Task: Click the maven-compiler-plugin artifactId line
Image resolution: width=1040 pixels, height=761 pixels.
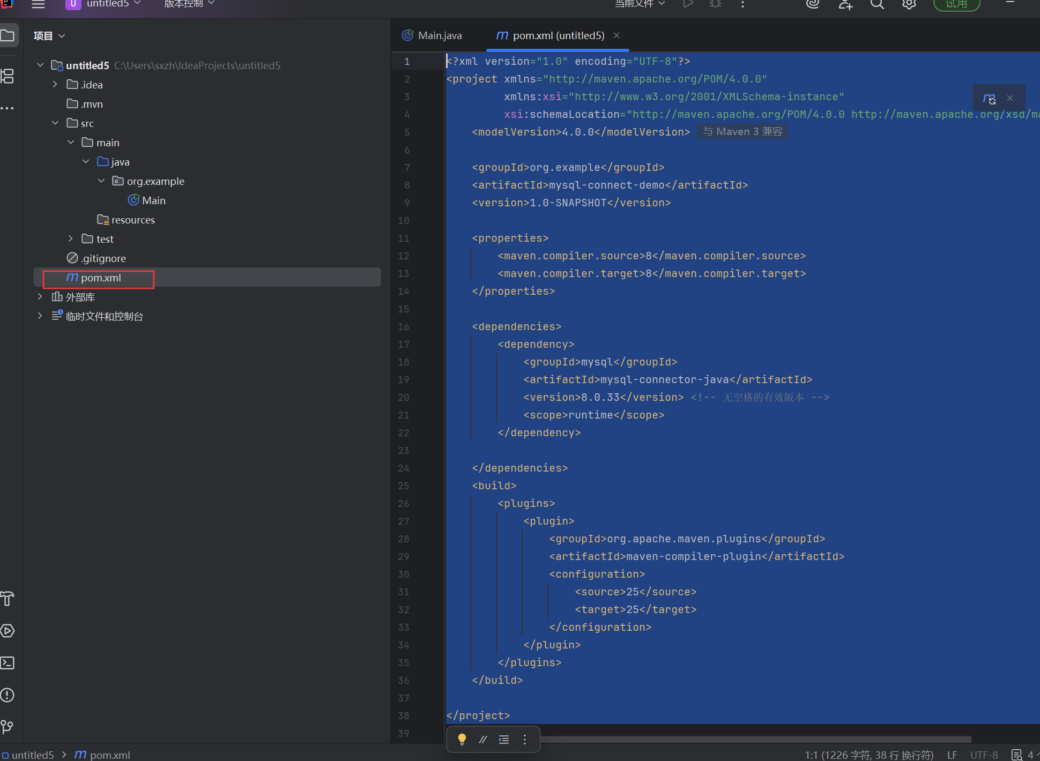Action: tap(697, 556)
